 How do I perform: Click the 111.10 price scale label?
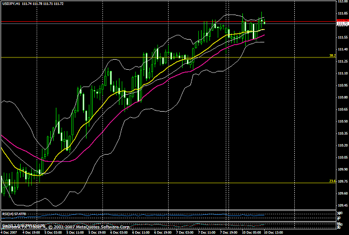pyautogui.click(x=343, y=74)
